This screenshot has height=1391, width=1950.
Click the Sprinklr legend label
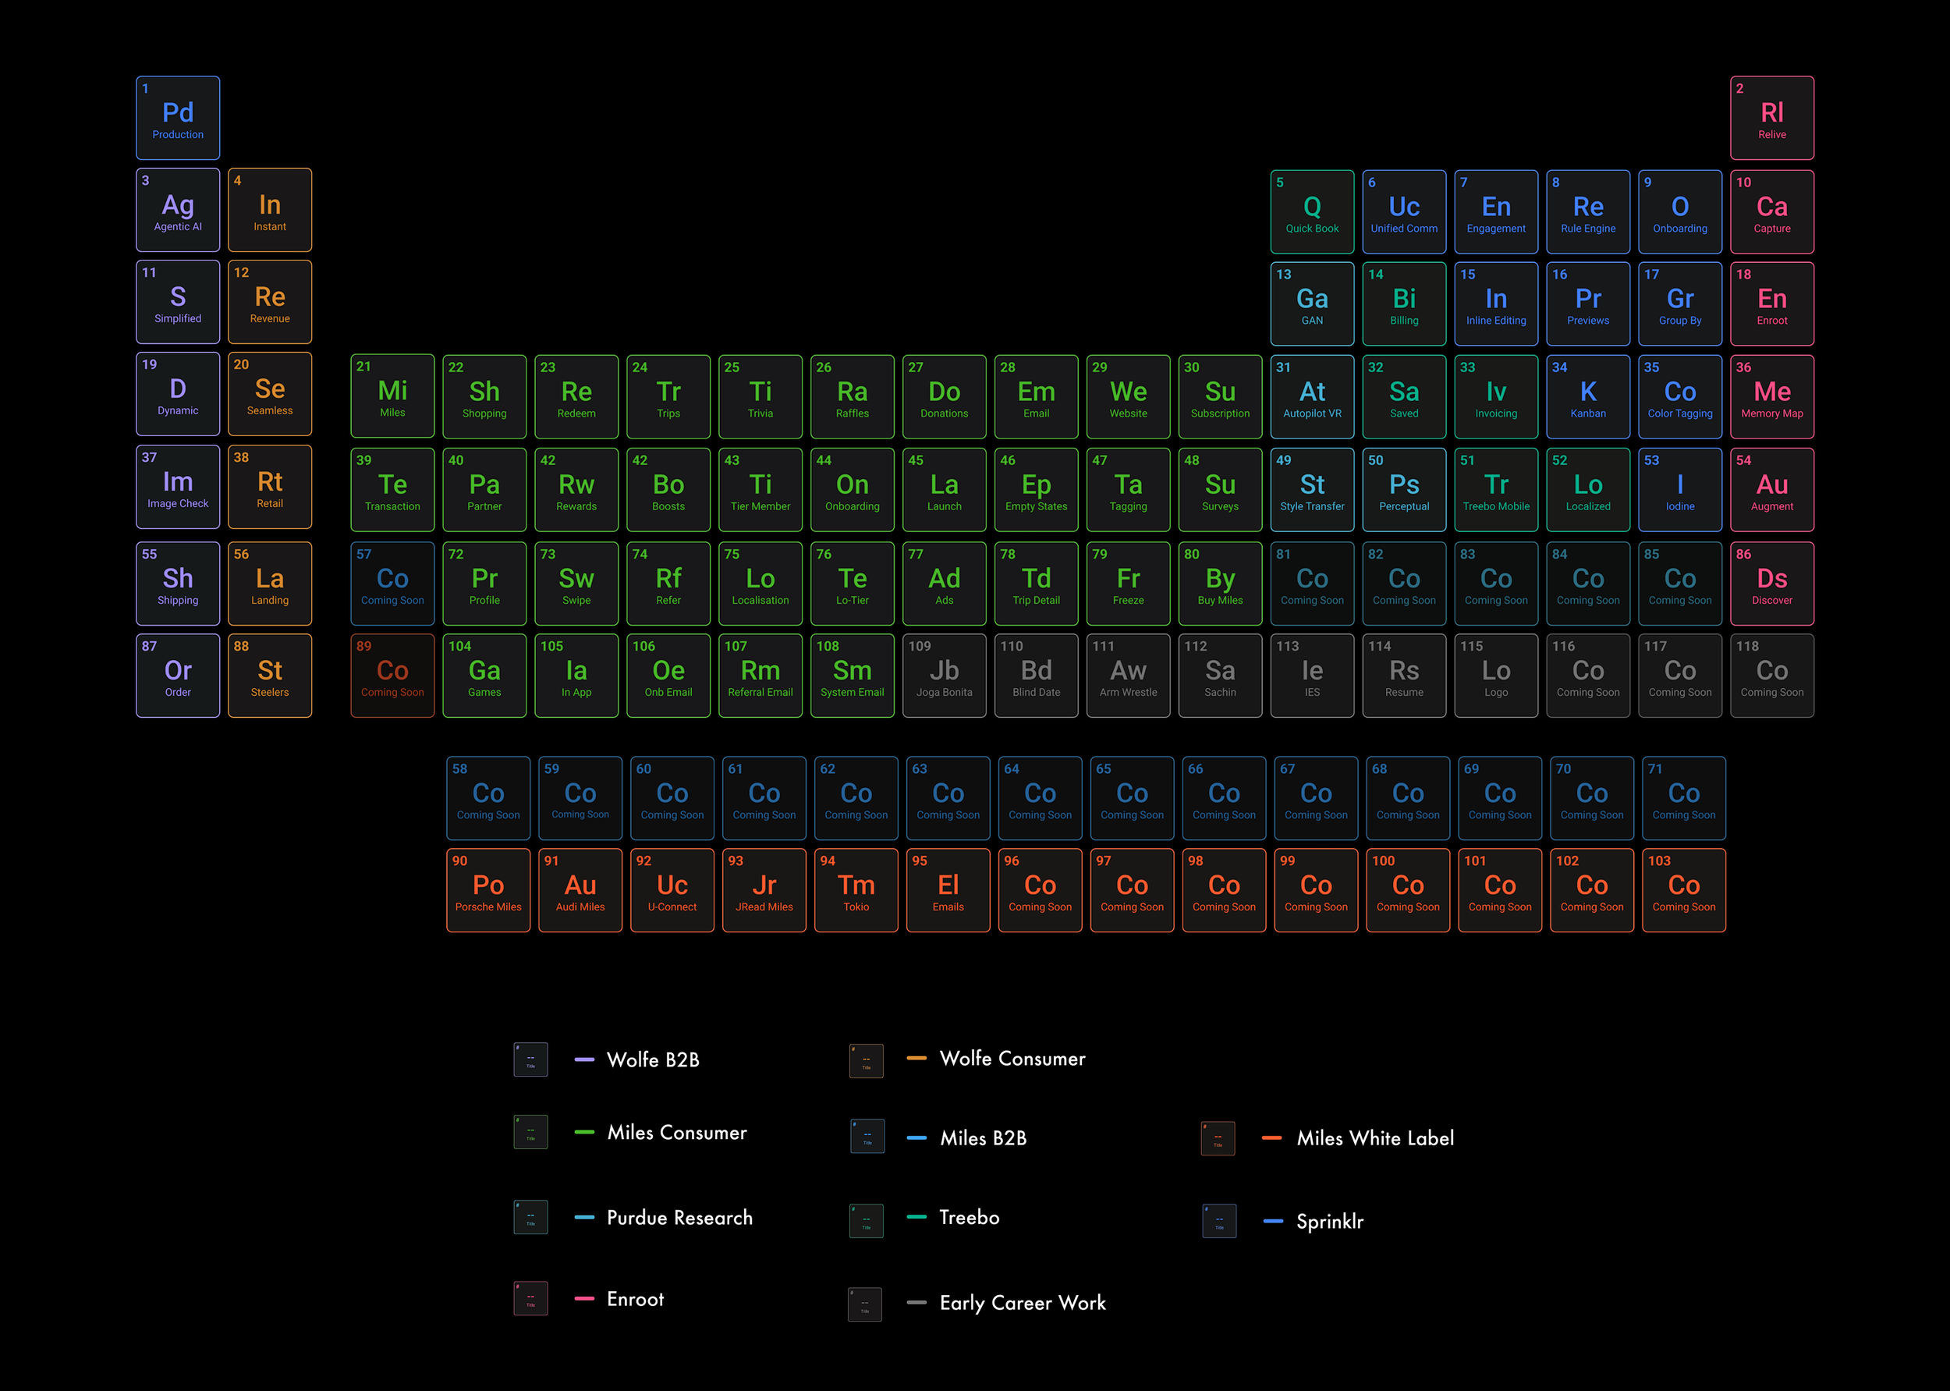[x=1329, y=1222]
